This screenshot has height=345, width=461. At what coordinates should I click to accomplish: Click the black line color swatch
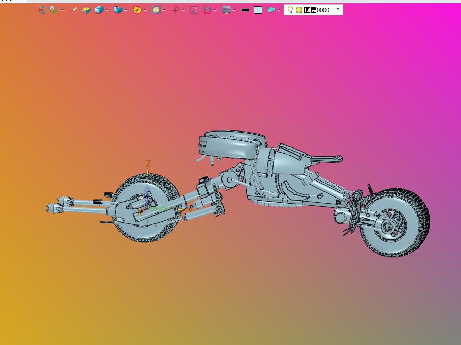click(245, 10)
